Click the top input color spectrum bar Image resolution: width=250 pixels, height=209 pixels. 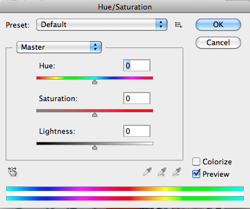click(x=125, y=189)
